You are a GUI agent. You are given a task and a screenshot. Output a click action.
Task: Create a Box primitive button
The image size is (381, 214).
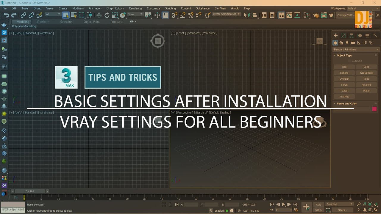coord(344,67)
